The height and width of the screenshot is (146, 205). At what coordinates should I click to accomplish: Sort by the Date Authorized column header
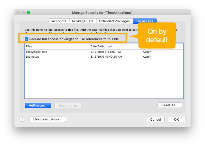(x=114, y=46)
